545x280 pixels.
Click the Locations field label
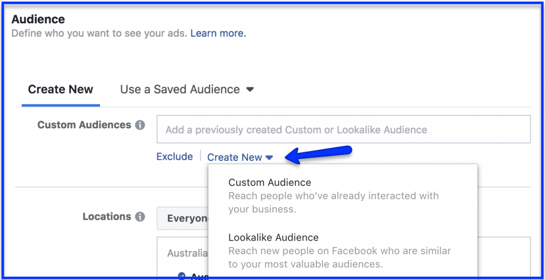pyautogui.click(x=106, y=217)
